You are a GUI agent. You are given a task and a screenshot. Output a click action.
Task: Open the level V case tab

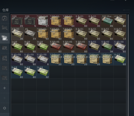coord(5,68)
